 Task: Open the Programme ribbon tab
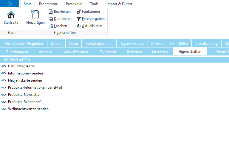click(48, 4)
